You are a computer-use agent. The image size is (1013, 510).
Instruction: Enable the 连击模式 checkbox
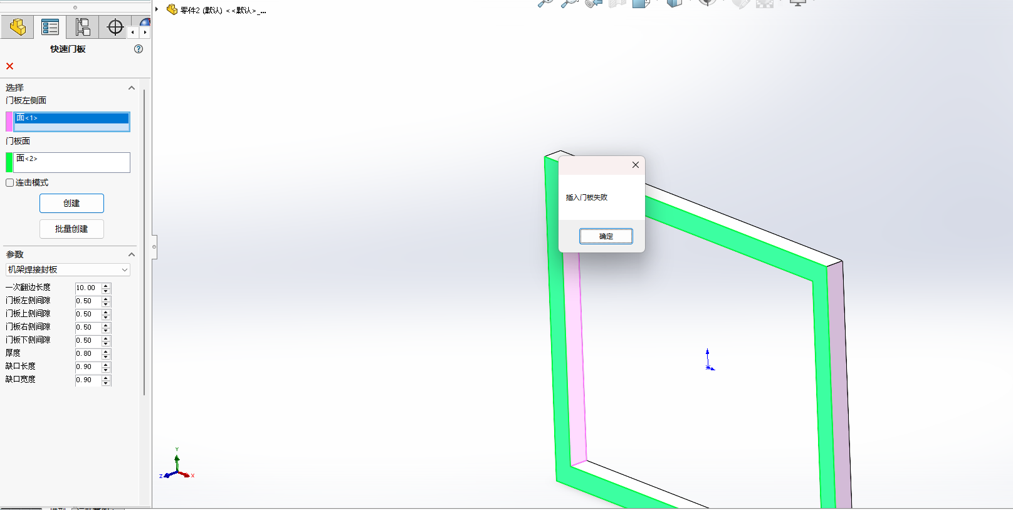(x=9, y=183)
